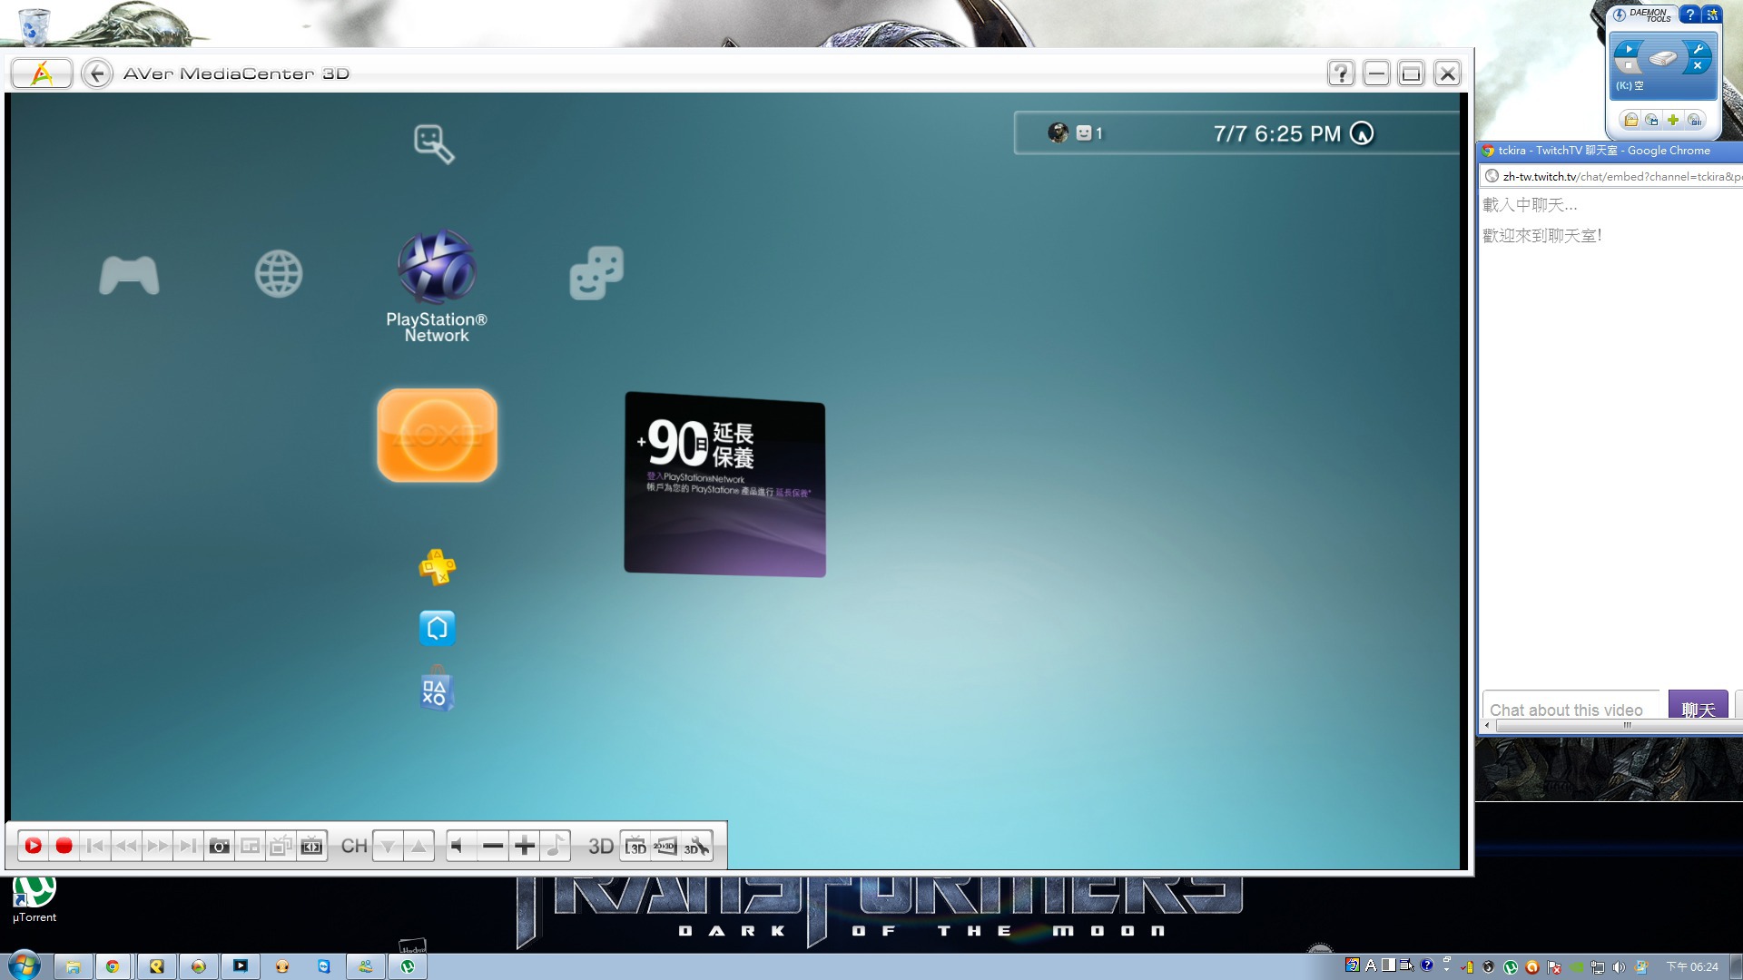Viewport: 1743px width, 980px height.
Task: Add a virtual drive with green plus
Action: click(1673, 120)
